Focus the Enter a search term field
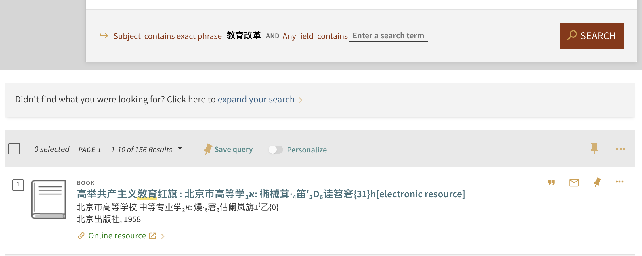Viewport: 642px width, 256px height. click(x=388, y=36)
